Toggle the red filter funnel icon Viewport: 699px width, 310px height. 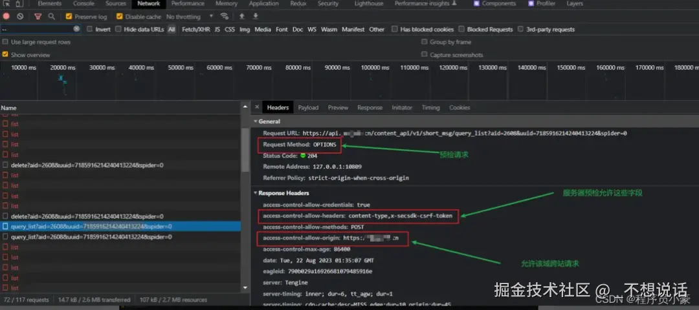(38, 16)
